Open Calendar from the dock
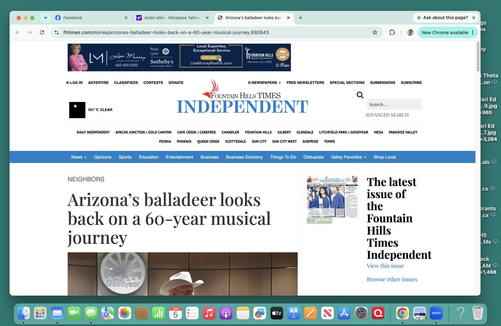 (x=175, y=313)
